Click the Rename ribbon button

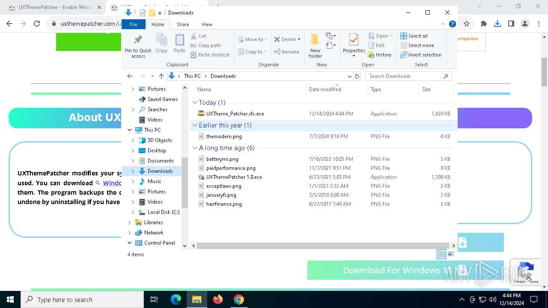(286, 52)
